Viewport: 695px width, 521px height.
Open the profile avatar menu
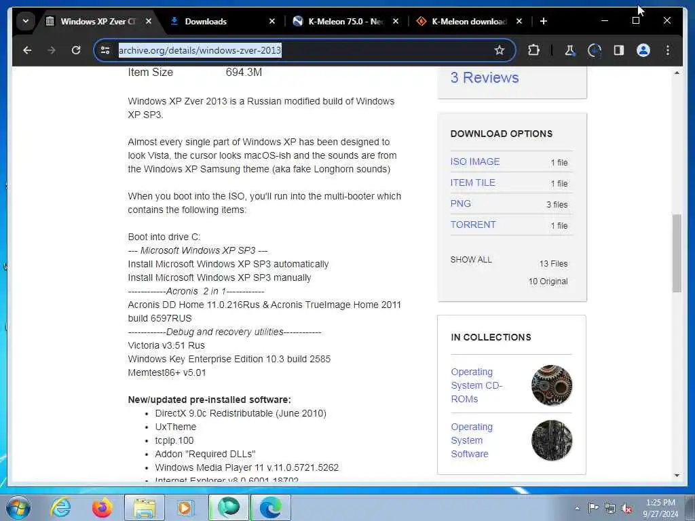coord(643,50)
